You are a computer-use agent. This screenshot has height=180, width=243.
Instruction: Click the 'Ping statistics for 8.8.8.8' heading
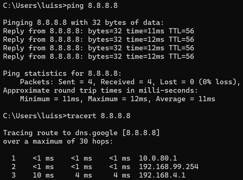pos(62,74)
